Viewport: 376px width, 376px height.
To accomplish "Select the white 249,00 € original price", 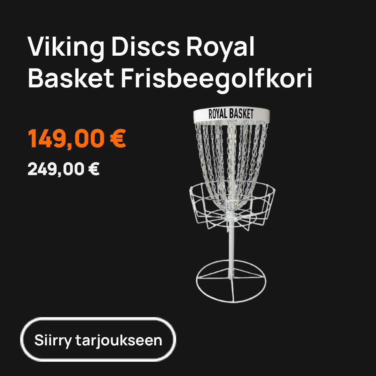I will (64, 169).
